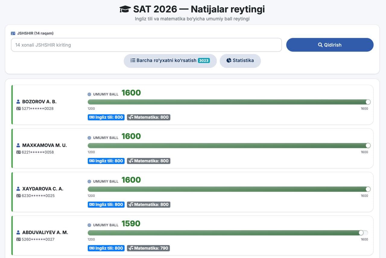Click the ID card icon beside JSHSHIR label
Image resolution: width=386 pixels, height=258 pixels.
point(13,33)
